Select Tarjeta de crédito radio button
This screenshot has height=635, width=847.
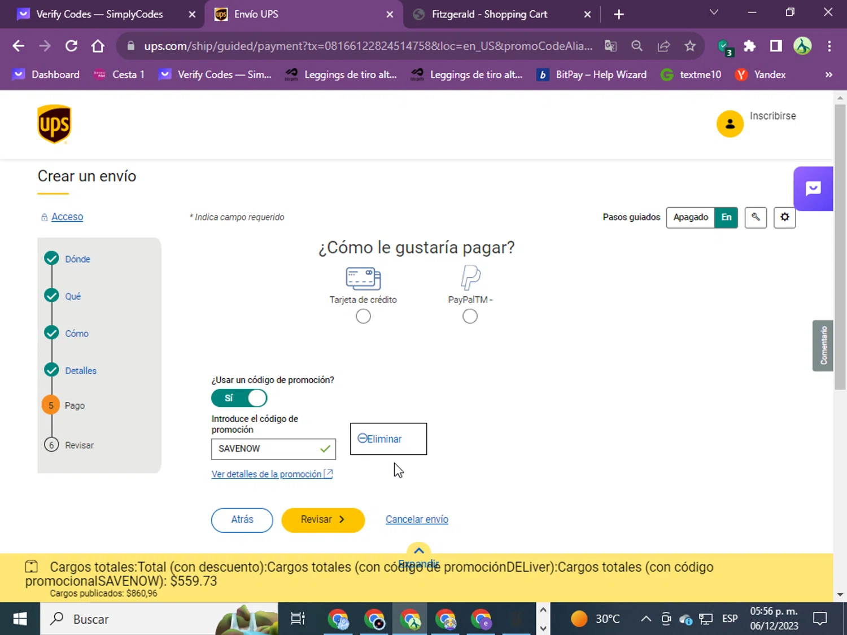point(363,316)
